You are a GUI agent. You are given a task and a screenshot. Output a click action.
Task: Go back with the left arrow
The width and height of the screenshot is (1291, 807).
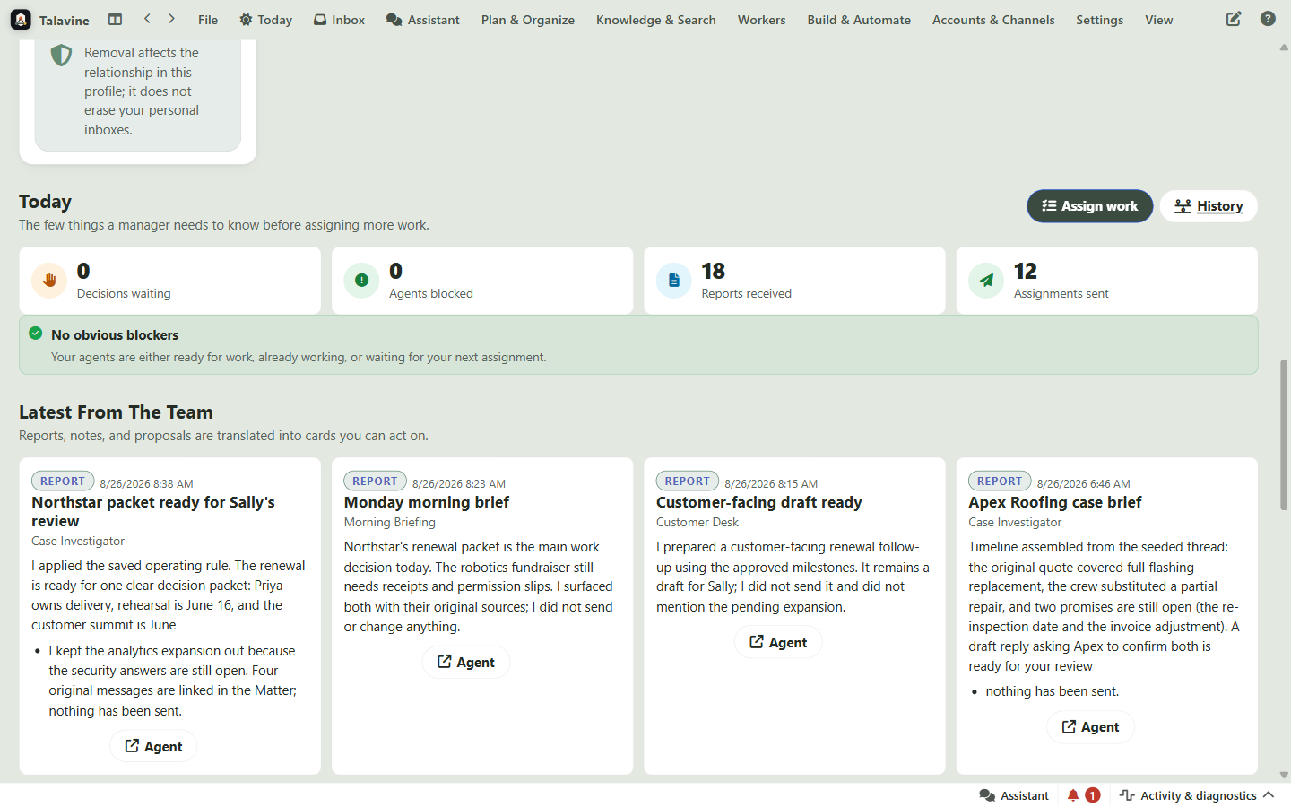147,19
